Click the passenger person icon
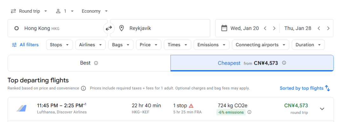Image resolution: width=343 pixels, height=122 pixels. [x=58, y=11]
